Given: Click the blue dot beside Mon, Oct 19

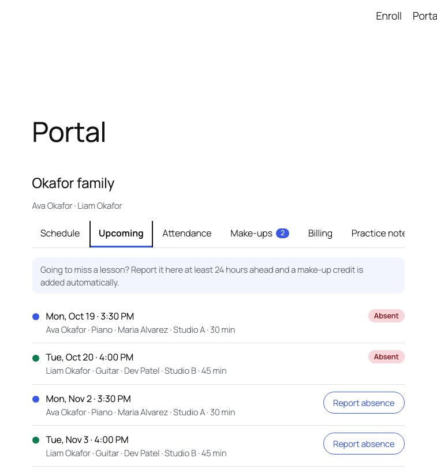Looking at the screenshot, I should coord(36,317).
